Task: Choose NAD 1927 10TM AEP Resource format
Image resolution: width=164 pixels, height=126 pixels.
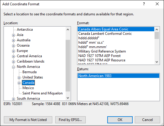Action: [116, 60]
